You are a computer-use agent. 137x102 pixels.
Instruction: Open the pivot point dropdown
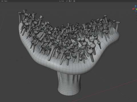pyautogui.click(x=67, y=1)
